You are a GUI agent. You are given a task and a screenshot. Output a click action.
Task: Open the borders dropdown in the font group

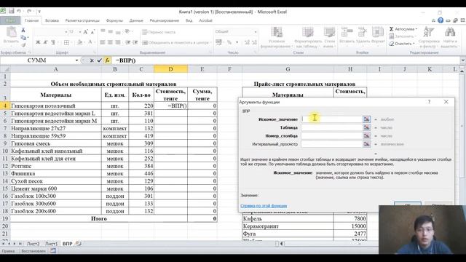coord(71,42)
